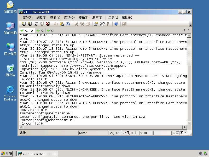The width and height of the screenshot is (209, 157).
Task: Click the 'Router>enable' line
Action: (x=33, y=110)
